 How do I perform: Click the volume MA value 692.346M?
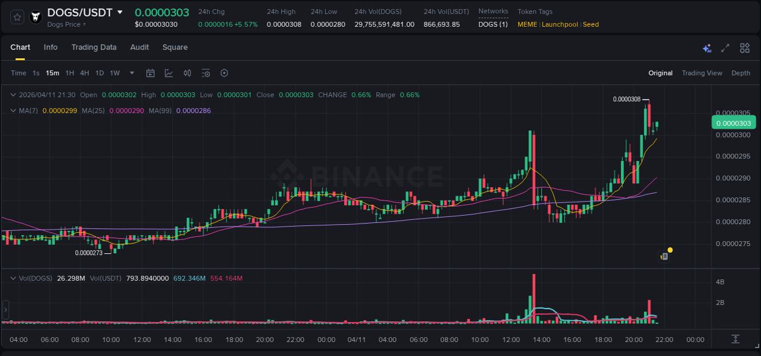(189, 278)
